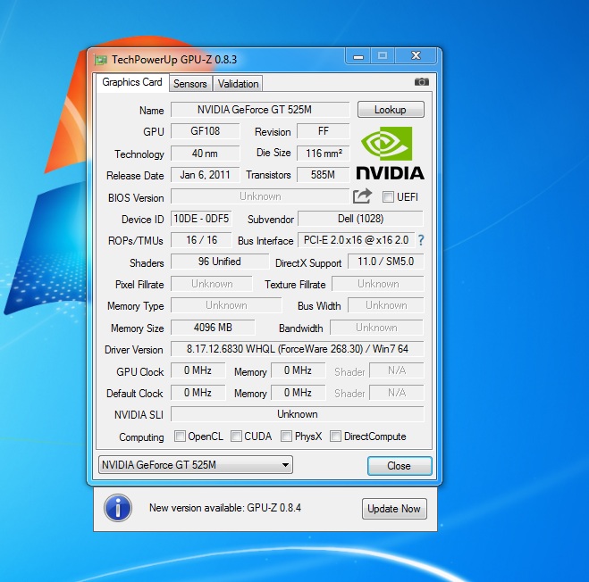Select the Graphics Card tab
Screen dimensions: 589x582
point(132,82)
